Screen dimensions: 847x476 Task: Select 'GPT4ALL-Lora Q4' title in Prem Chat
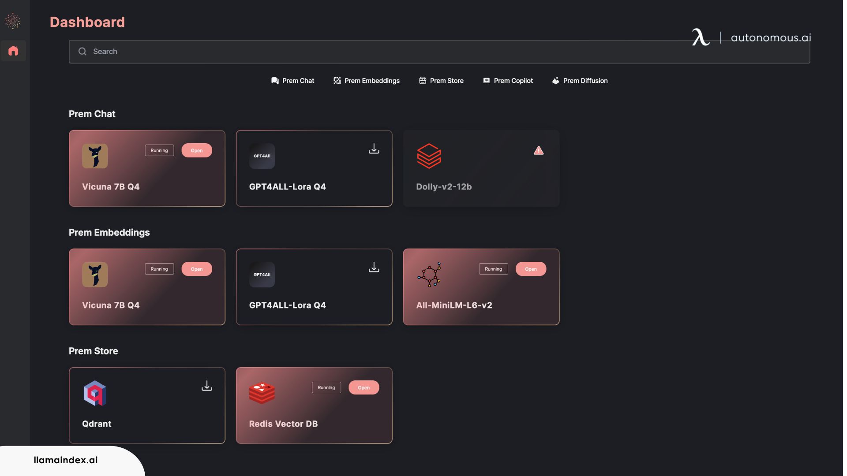tap(288, 187)
